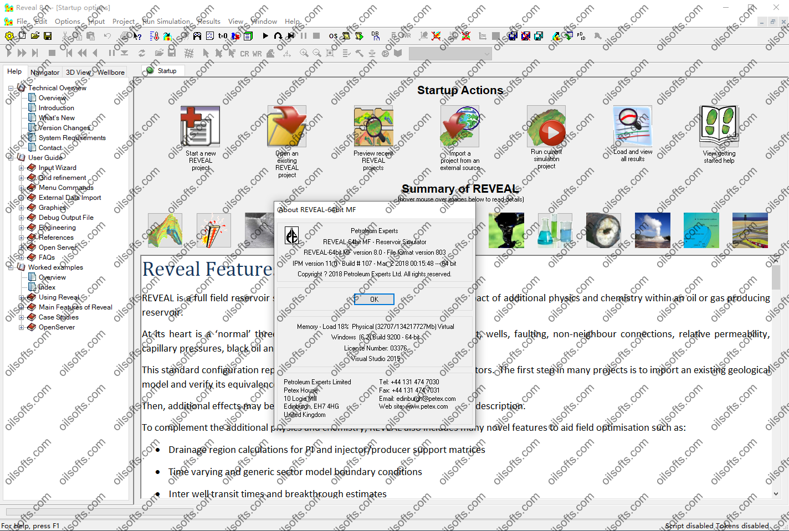Click the OS OpenServer toolbar icon

pos(333,36)
